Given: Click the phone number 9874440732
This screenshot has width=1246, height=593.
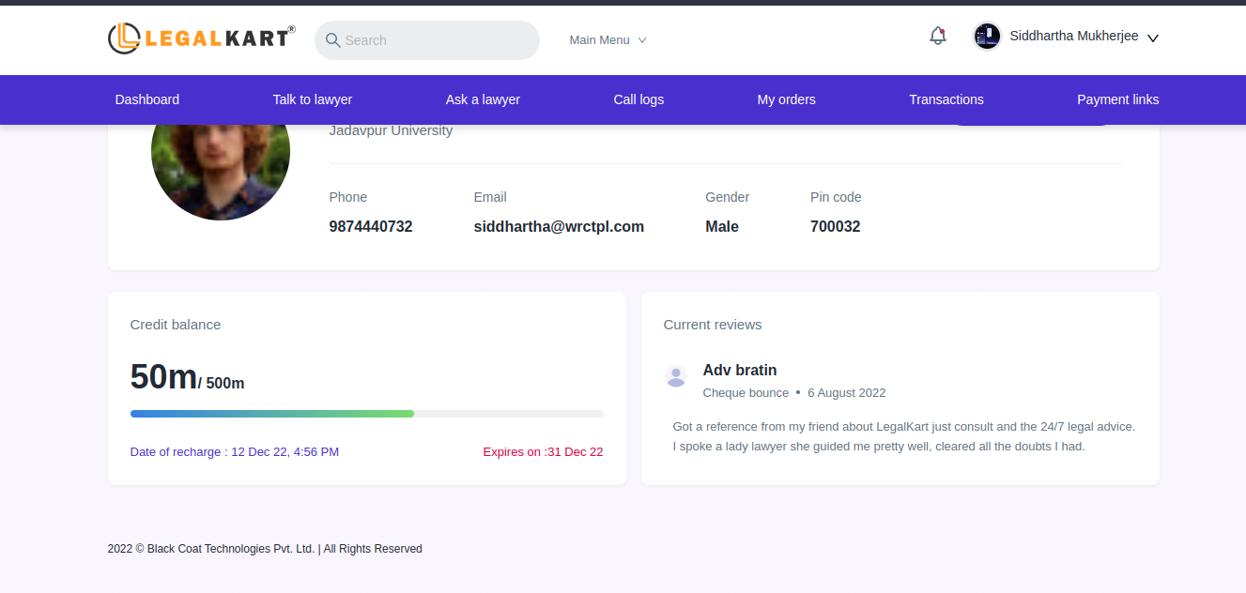Looking at the screenshot, I should pyautogui.click(x=371, y=226).
